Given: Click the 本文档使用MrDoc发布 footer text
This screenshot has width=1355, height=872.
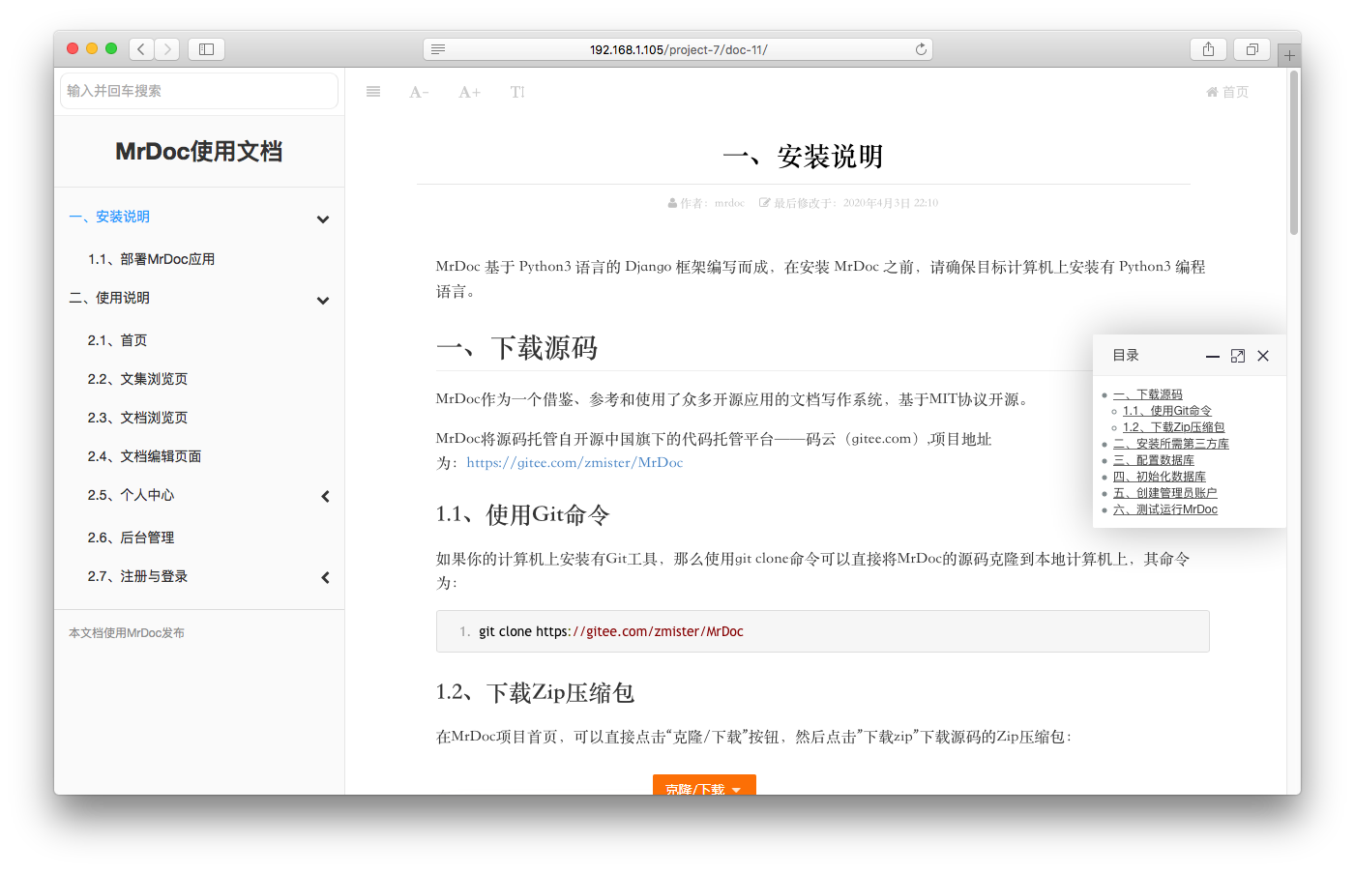Looking at the screenshot, I should pyautogui.click(x=126, y=633).
